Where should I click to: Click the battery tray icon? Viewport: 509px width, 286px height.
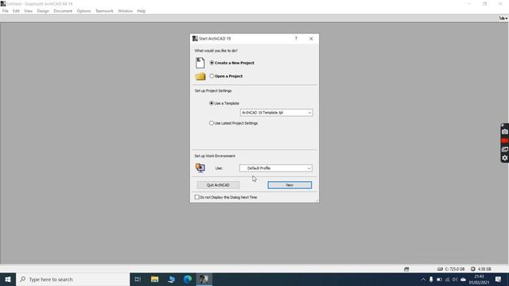[439, 279]
